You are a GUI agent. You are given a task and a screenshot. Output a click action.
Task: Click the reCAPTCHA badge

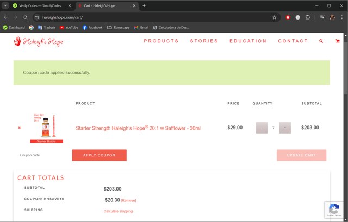point(333,210)
